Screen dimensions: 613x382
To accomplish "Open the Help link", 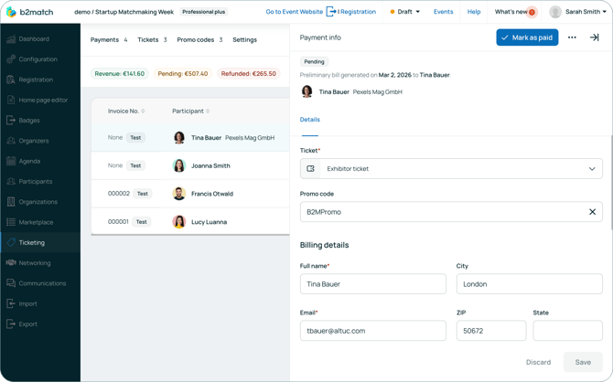I will coord(474,12).
